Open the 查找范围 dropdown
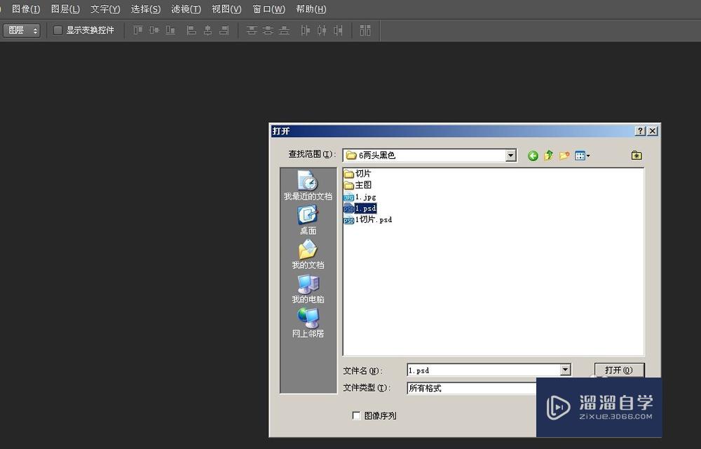Image resolution: width=701 pixels, height=449 pixels. [x=511, y=155]
